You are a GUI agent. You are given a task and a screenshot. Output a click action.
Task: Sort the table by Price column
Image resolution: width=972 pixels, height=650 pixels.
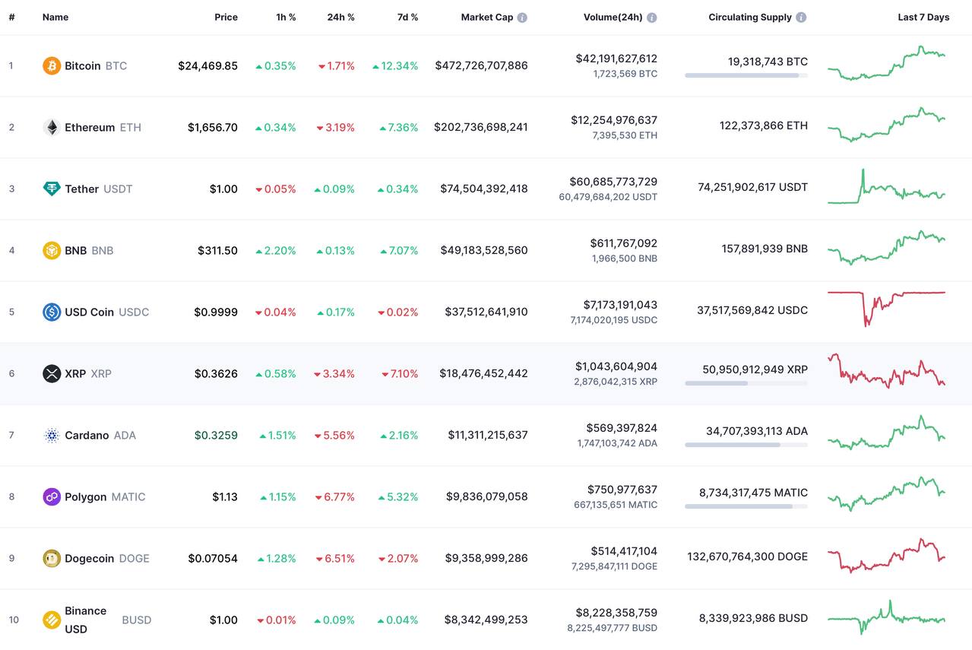pyautogui.click(x=226, y=17)
